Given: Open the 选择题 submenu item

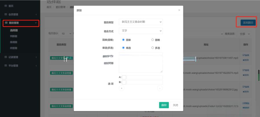Looking at the screenshot, I should pos(14,31).
